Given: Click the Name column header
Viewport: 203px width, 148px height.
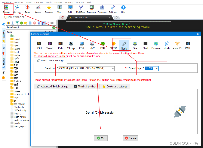Looking at the screenshot, I should point(10,32).
